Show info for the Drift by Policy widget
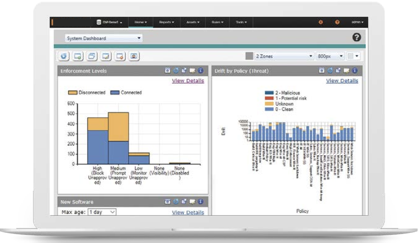420x243 pixels. [x=354, y=71]
